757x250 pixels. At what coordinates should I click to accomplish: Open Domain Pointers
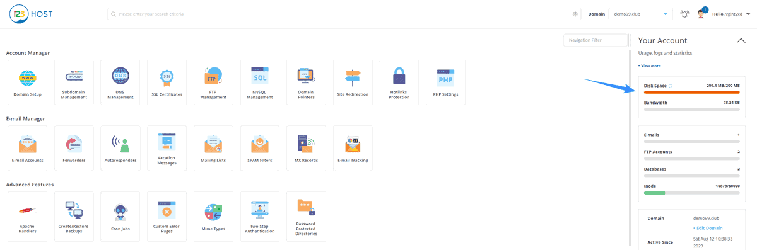(x=306, y=82)
